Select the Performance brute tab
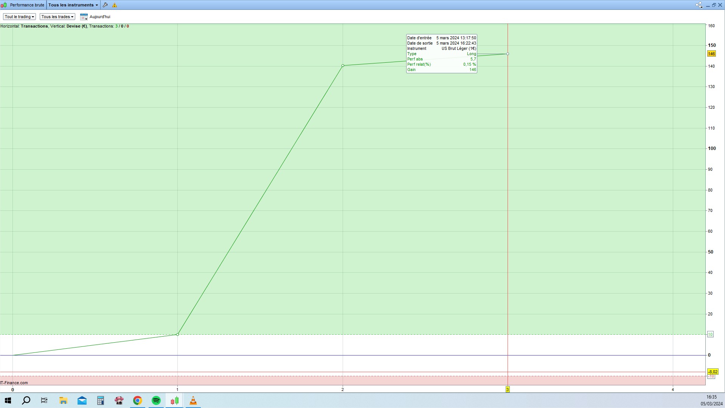This screenshot has height=408, width=725. point(27,5)
